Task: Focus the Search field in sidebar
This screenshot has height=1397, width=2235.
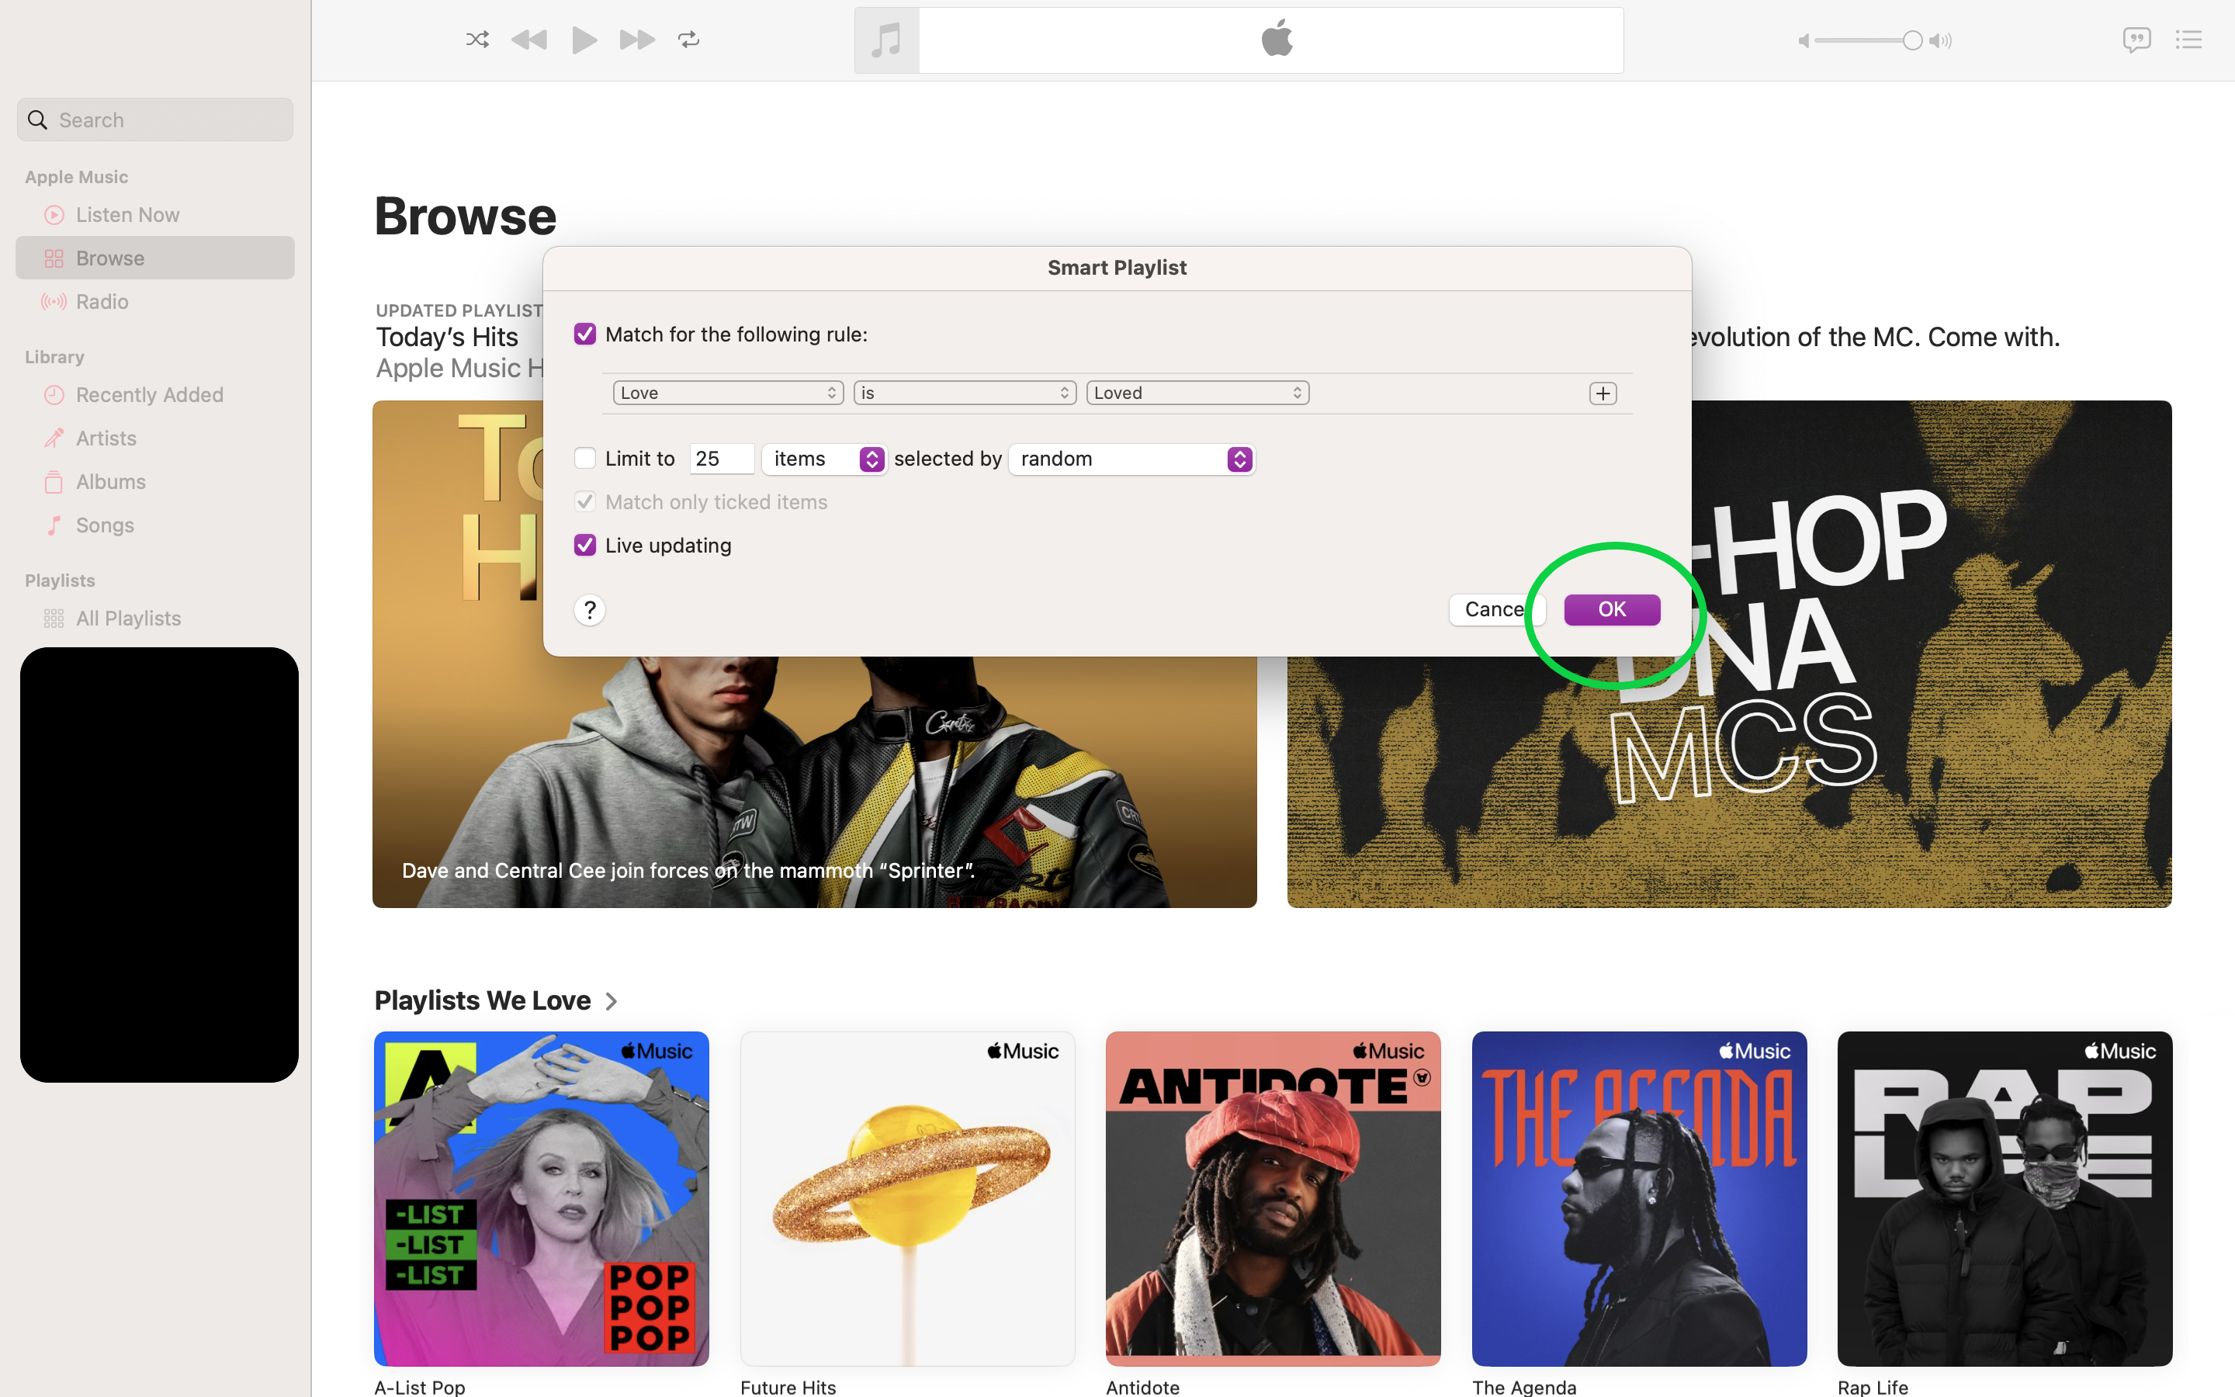Action: 155,120
